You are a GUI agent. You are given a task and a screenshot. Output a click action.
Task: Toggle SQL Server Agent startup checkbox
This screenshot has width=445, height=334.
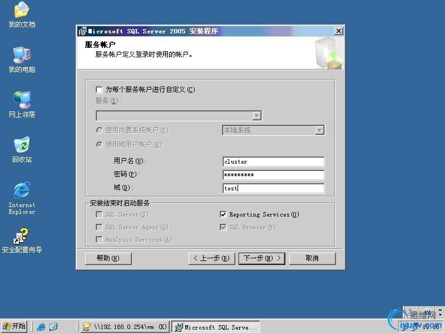[x=99, y=227]
